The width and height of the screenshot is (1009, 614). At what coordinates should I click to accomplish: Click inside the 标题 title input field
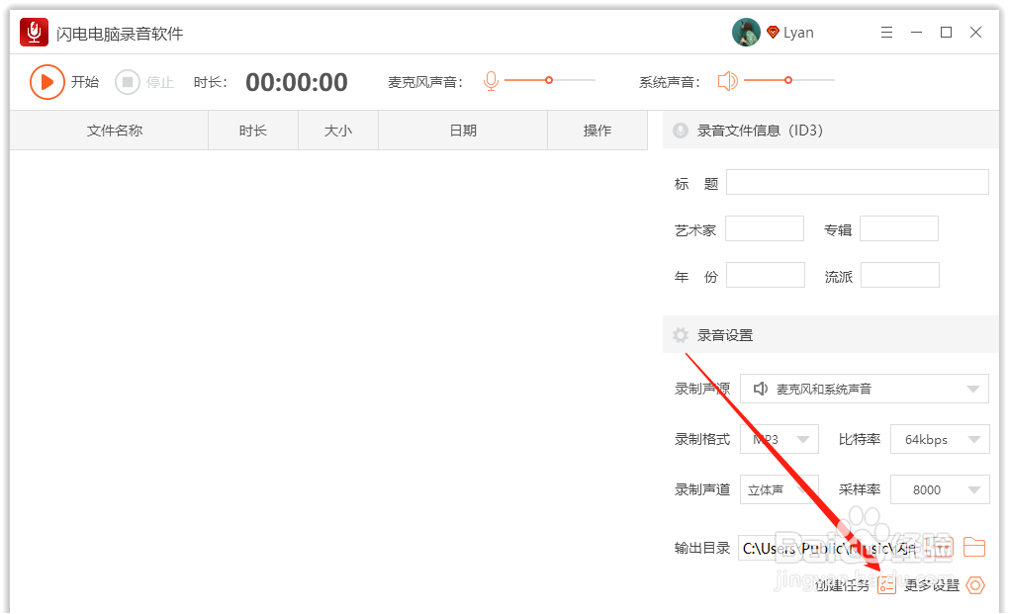click(x=856, y=182)
